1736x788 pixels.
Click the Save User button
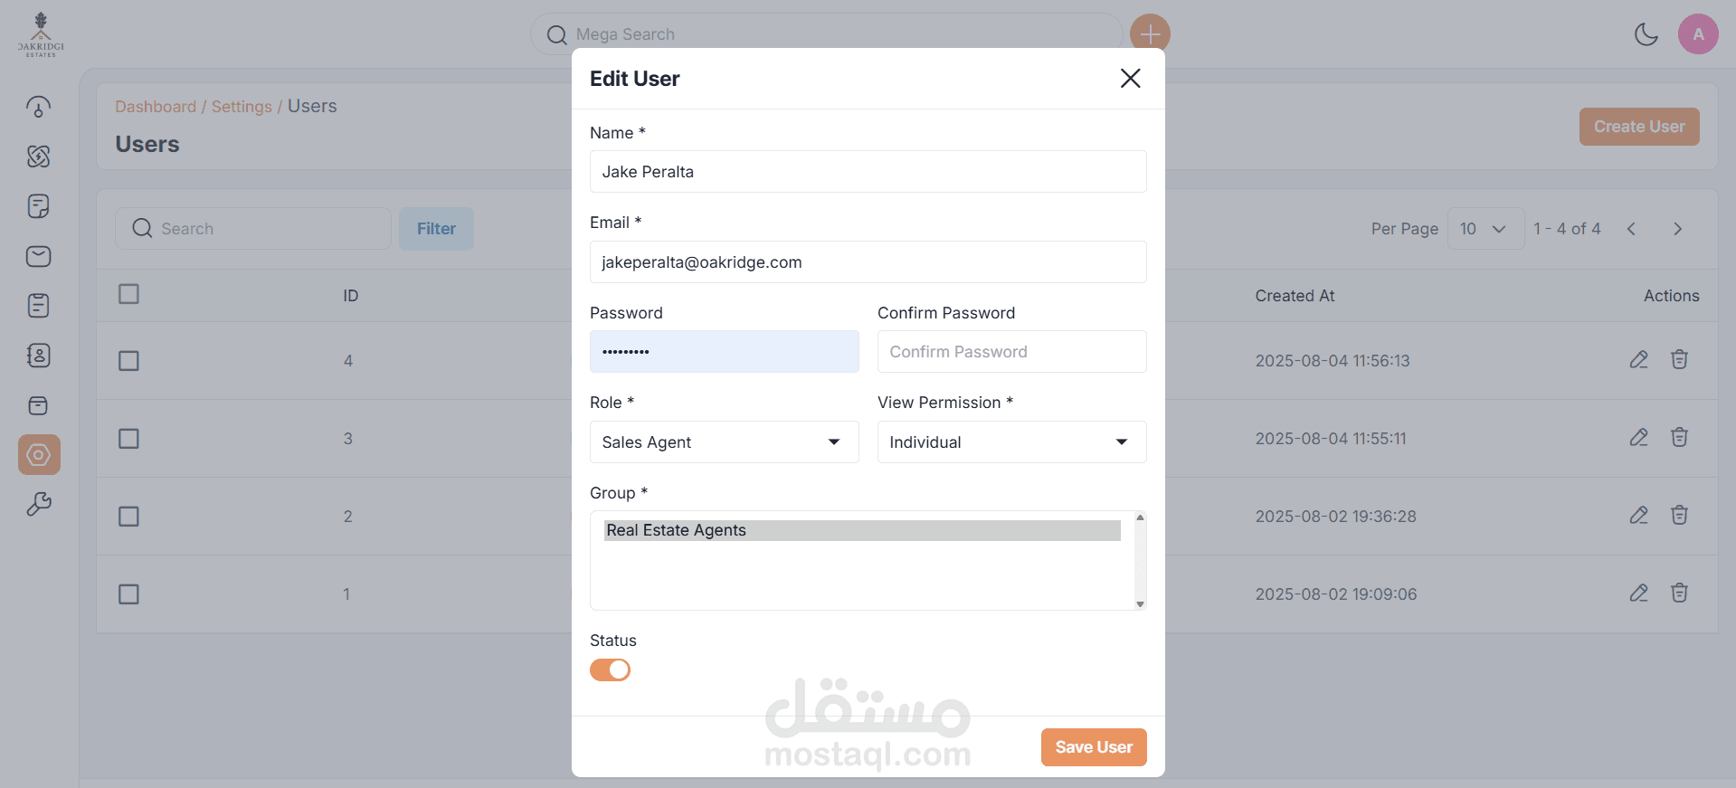[1093, 747]
